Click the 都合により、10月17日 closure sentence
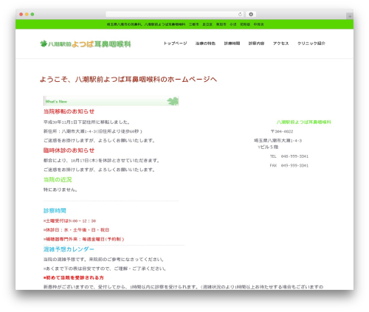This screenshot has width=369, height=312. pyautogui.click(x=102, y=161)
